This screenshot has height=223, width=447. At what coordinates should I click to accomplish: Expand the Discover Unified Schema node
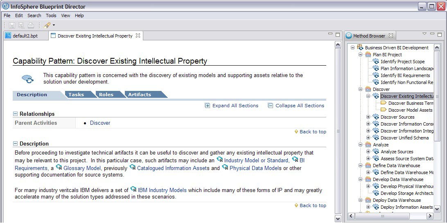pos(368,137)
